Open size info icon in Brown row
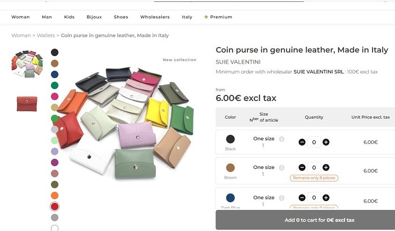The height and width of the screenshot is (231, 395). tap(281, 167)
